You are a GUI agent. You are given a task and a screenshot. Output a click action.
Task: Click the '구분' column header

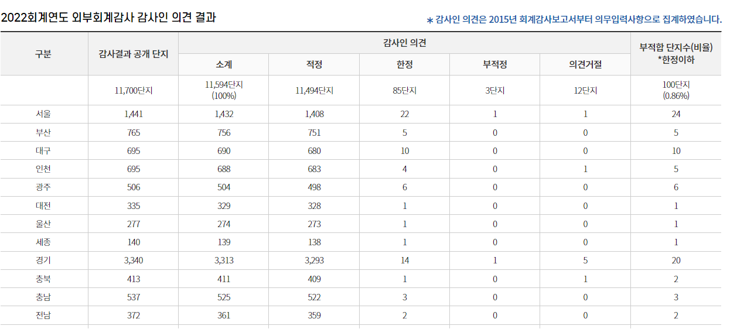click(x=43, y=54)
